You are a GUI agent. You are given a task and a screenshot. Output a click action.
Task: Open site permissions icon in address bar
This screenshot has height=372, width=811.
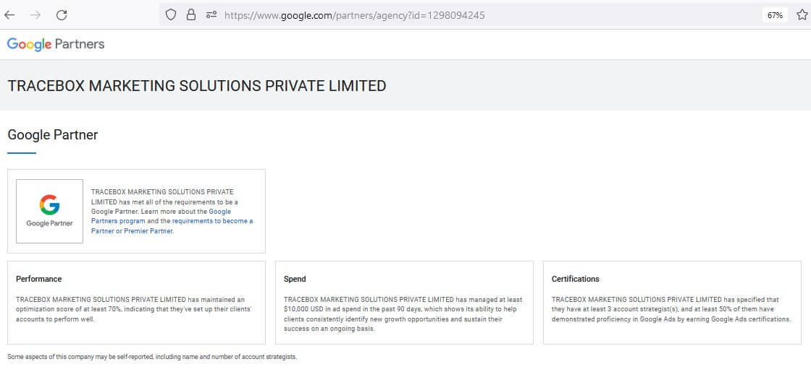211,14
